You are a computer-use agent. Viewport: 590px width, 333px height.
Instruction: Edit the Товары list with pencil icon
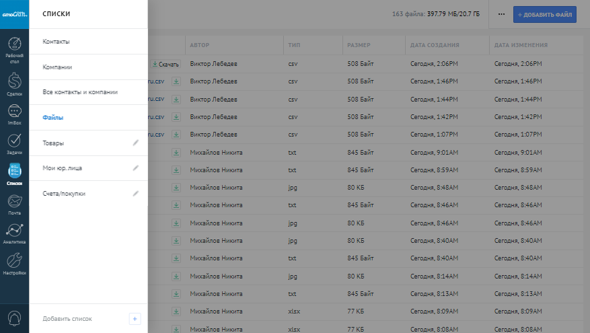coord(135,143)
